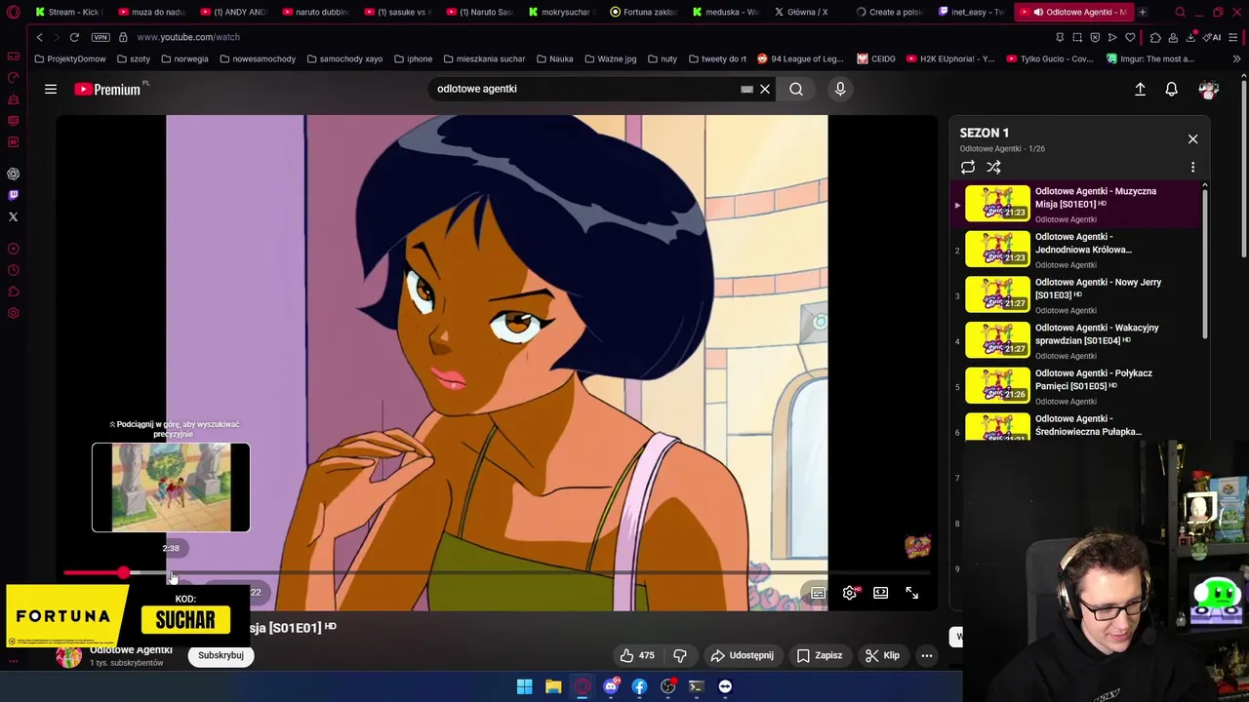Create a clip with the Klip button

883,655
